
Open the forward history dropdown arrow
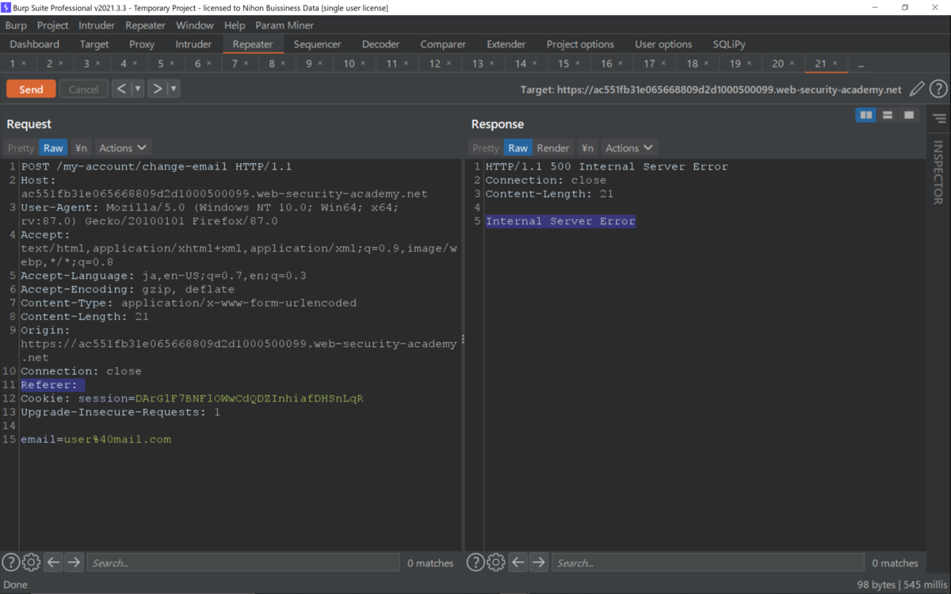pyautogui.click(x=173, y=89)
